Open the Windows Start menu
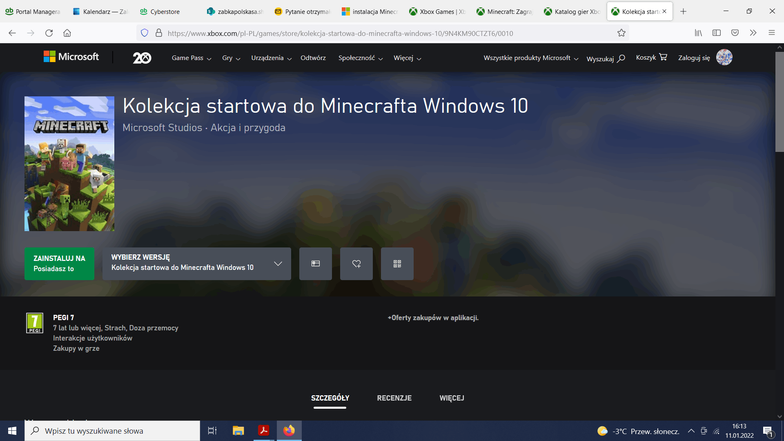This screenshot has width=784, height=441. (x=12, y=431)
